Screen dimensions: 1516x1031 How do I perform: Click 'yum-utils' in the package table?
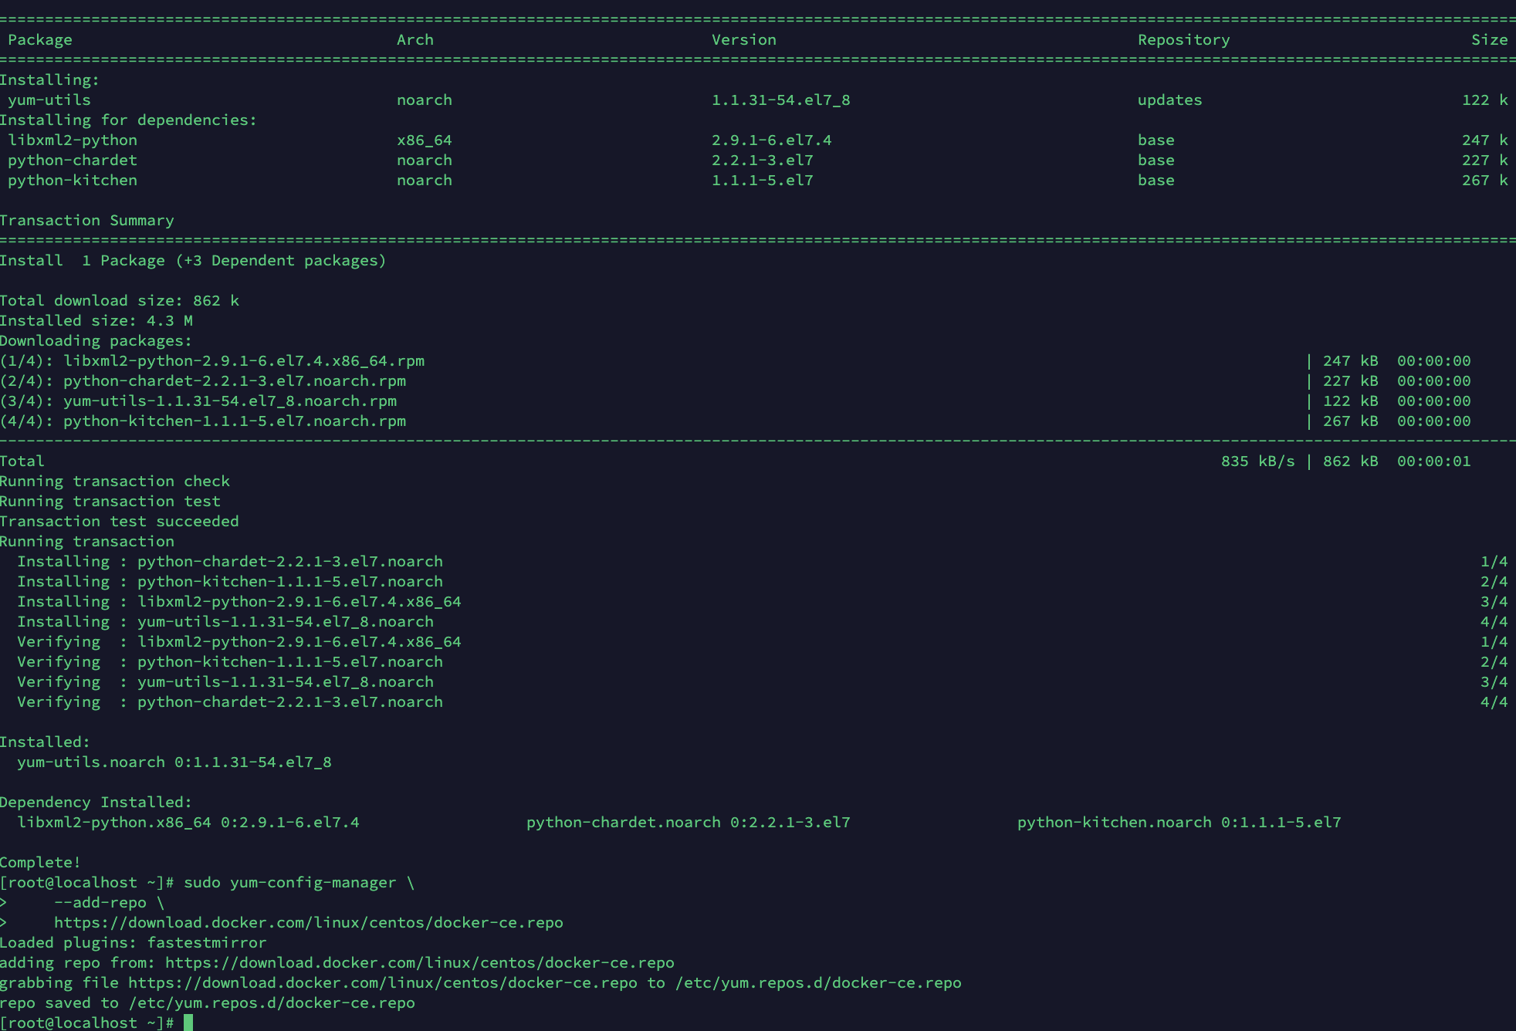coord(49,100)
